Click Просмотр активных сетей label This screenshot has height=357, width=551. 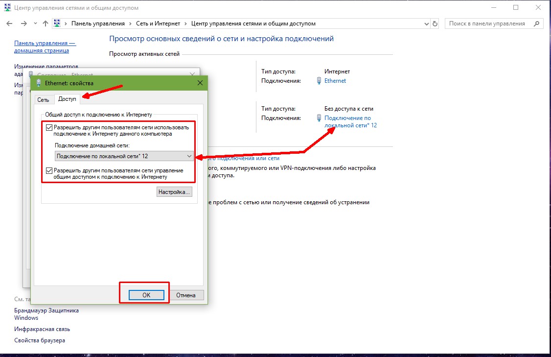[x=144, y=54]
